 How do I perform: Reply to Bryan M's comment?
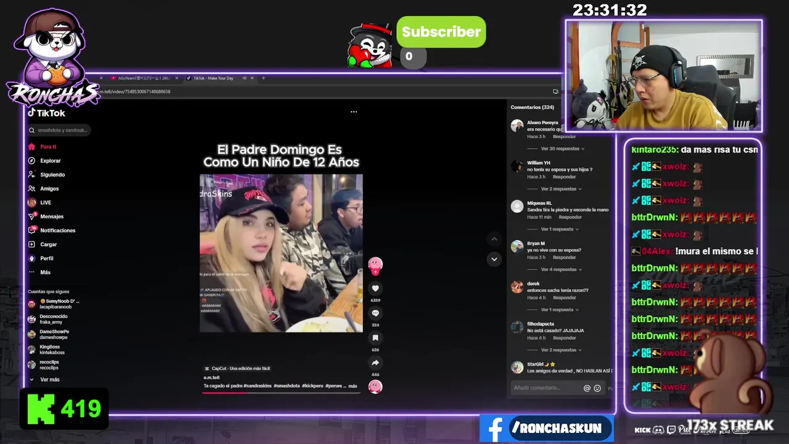tap(564, 257)
